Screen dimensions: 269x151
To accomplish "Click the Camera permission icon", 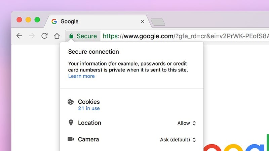I will 71,139.
